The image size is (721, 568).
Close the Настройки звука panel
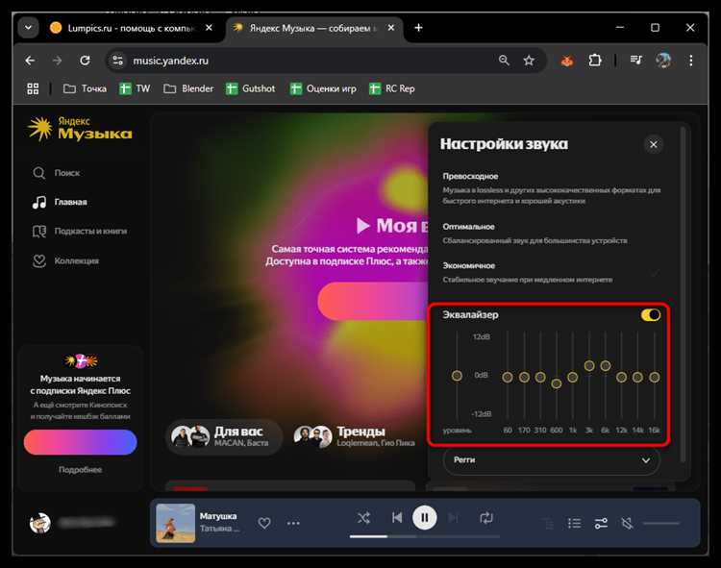[654, 145]
